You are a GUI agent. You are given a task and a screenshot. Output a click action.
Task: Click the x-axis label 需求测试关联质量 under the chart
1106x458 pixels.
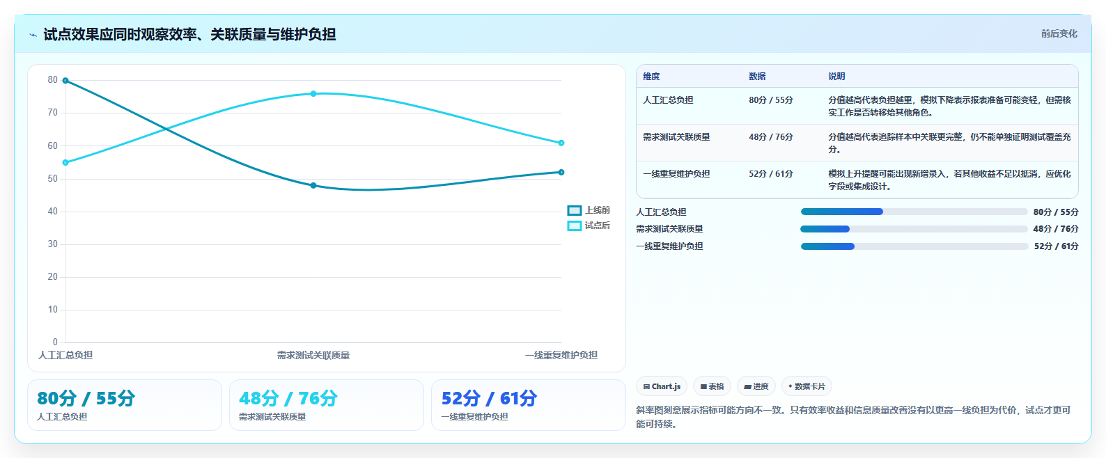pyautogui.click(x=313, y=355)
